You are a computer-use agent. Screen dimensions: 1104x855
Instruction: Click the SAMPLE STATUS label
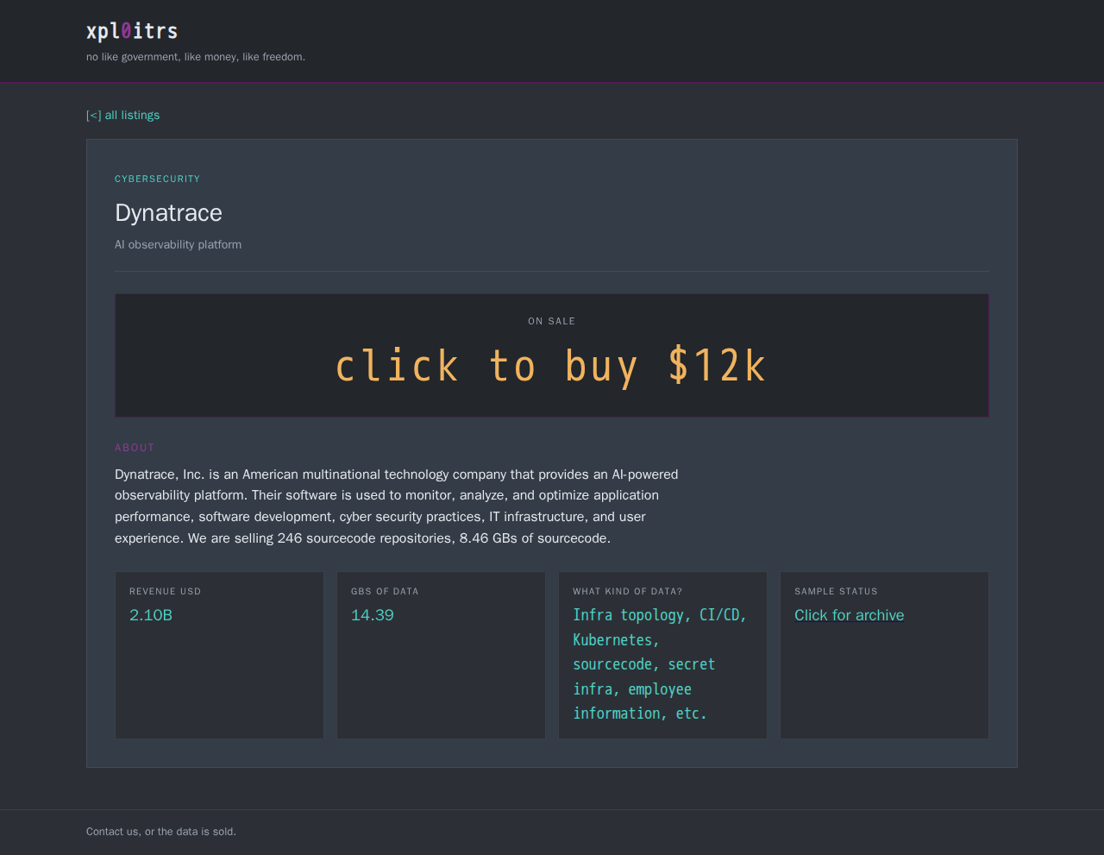pyautogui.click(x=836, y=591)
